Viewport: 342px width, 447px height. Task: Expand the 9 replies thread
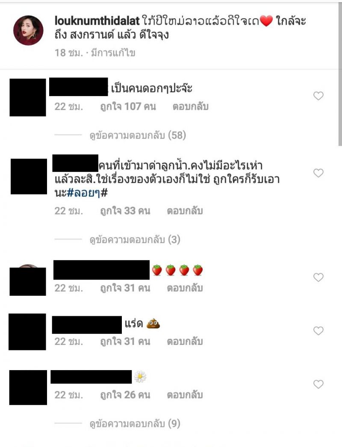click(135, 424)
